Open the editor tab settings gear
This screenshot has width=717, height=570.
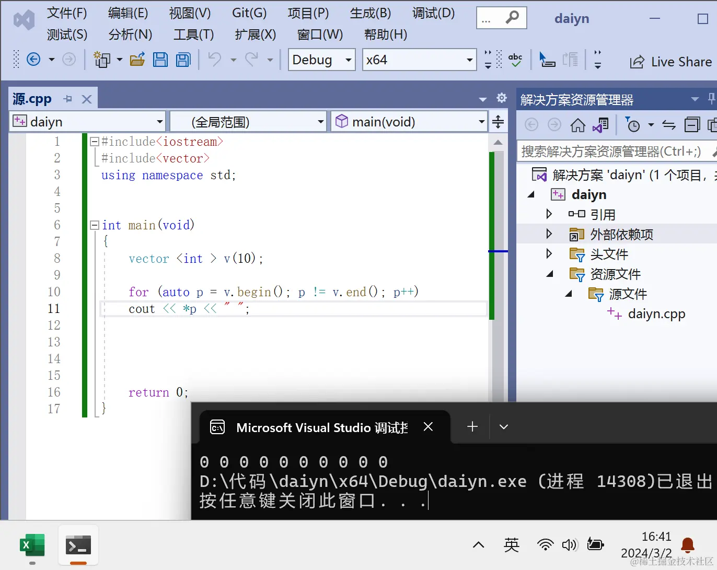tap(502, 98)
